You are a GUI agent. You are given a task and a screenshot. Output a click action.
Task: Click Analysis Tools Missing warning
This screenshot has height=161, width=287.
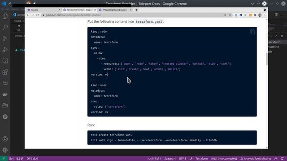tap(256, 158)
